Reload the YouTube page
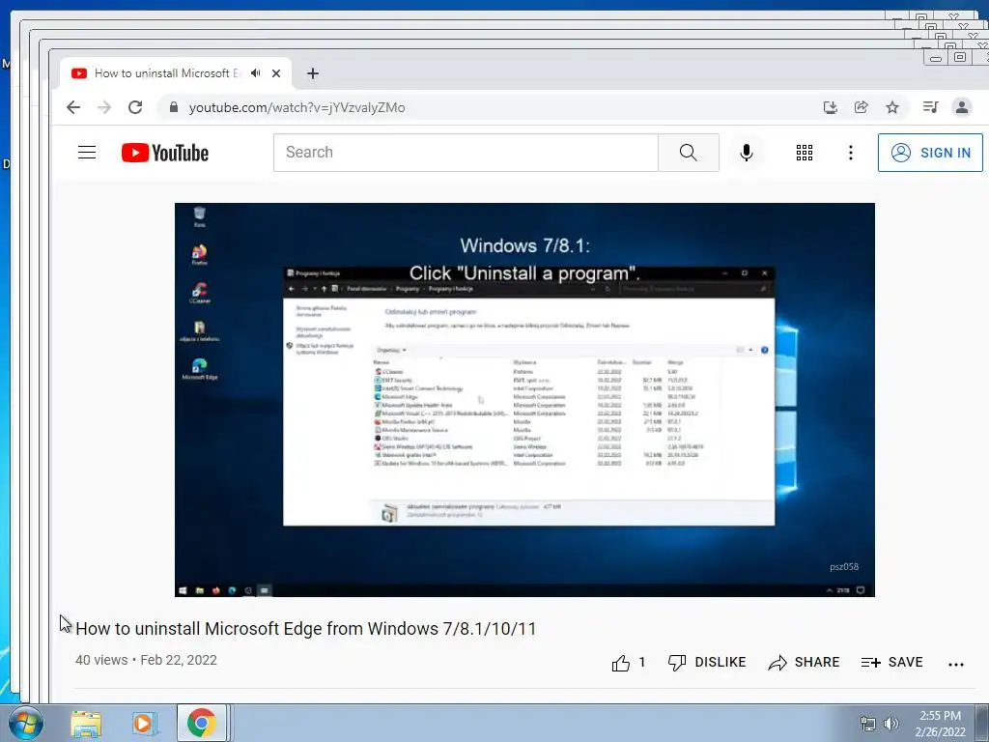Image resolution: width=989 pixels, height=742 pixels. [135, 107]
